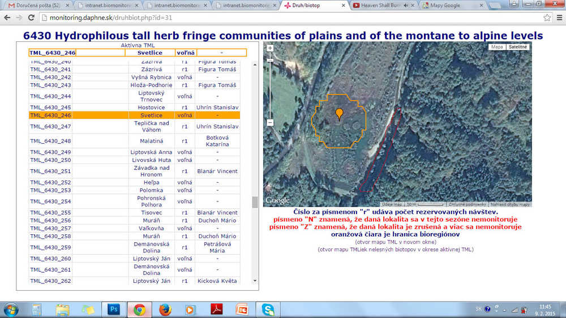Screen dimensions: 566x318
Task: Open Adobe Reader from the taskbar
Action: (x=217, y=310)
